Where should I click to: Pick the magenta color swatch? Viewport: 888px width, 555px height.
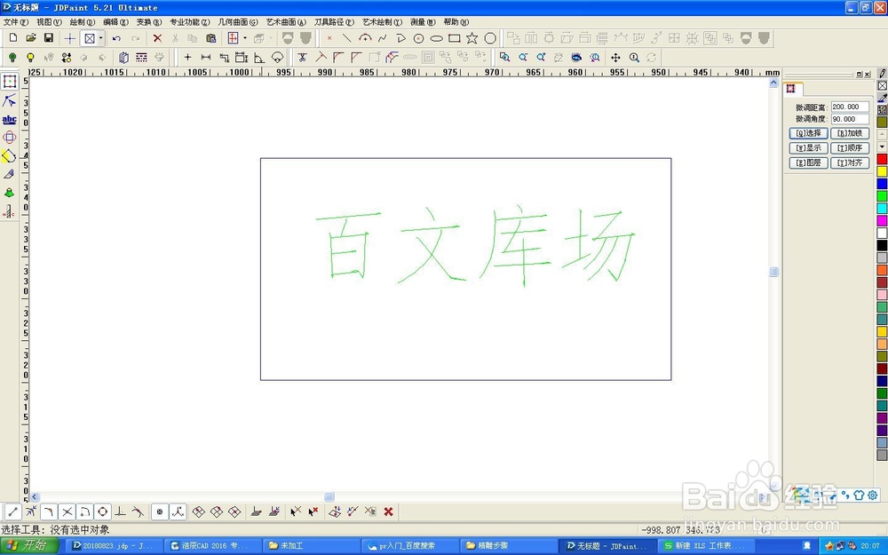click(x=882, y=220)
